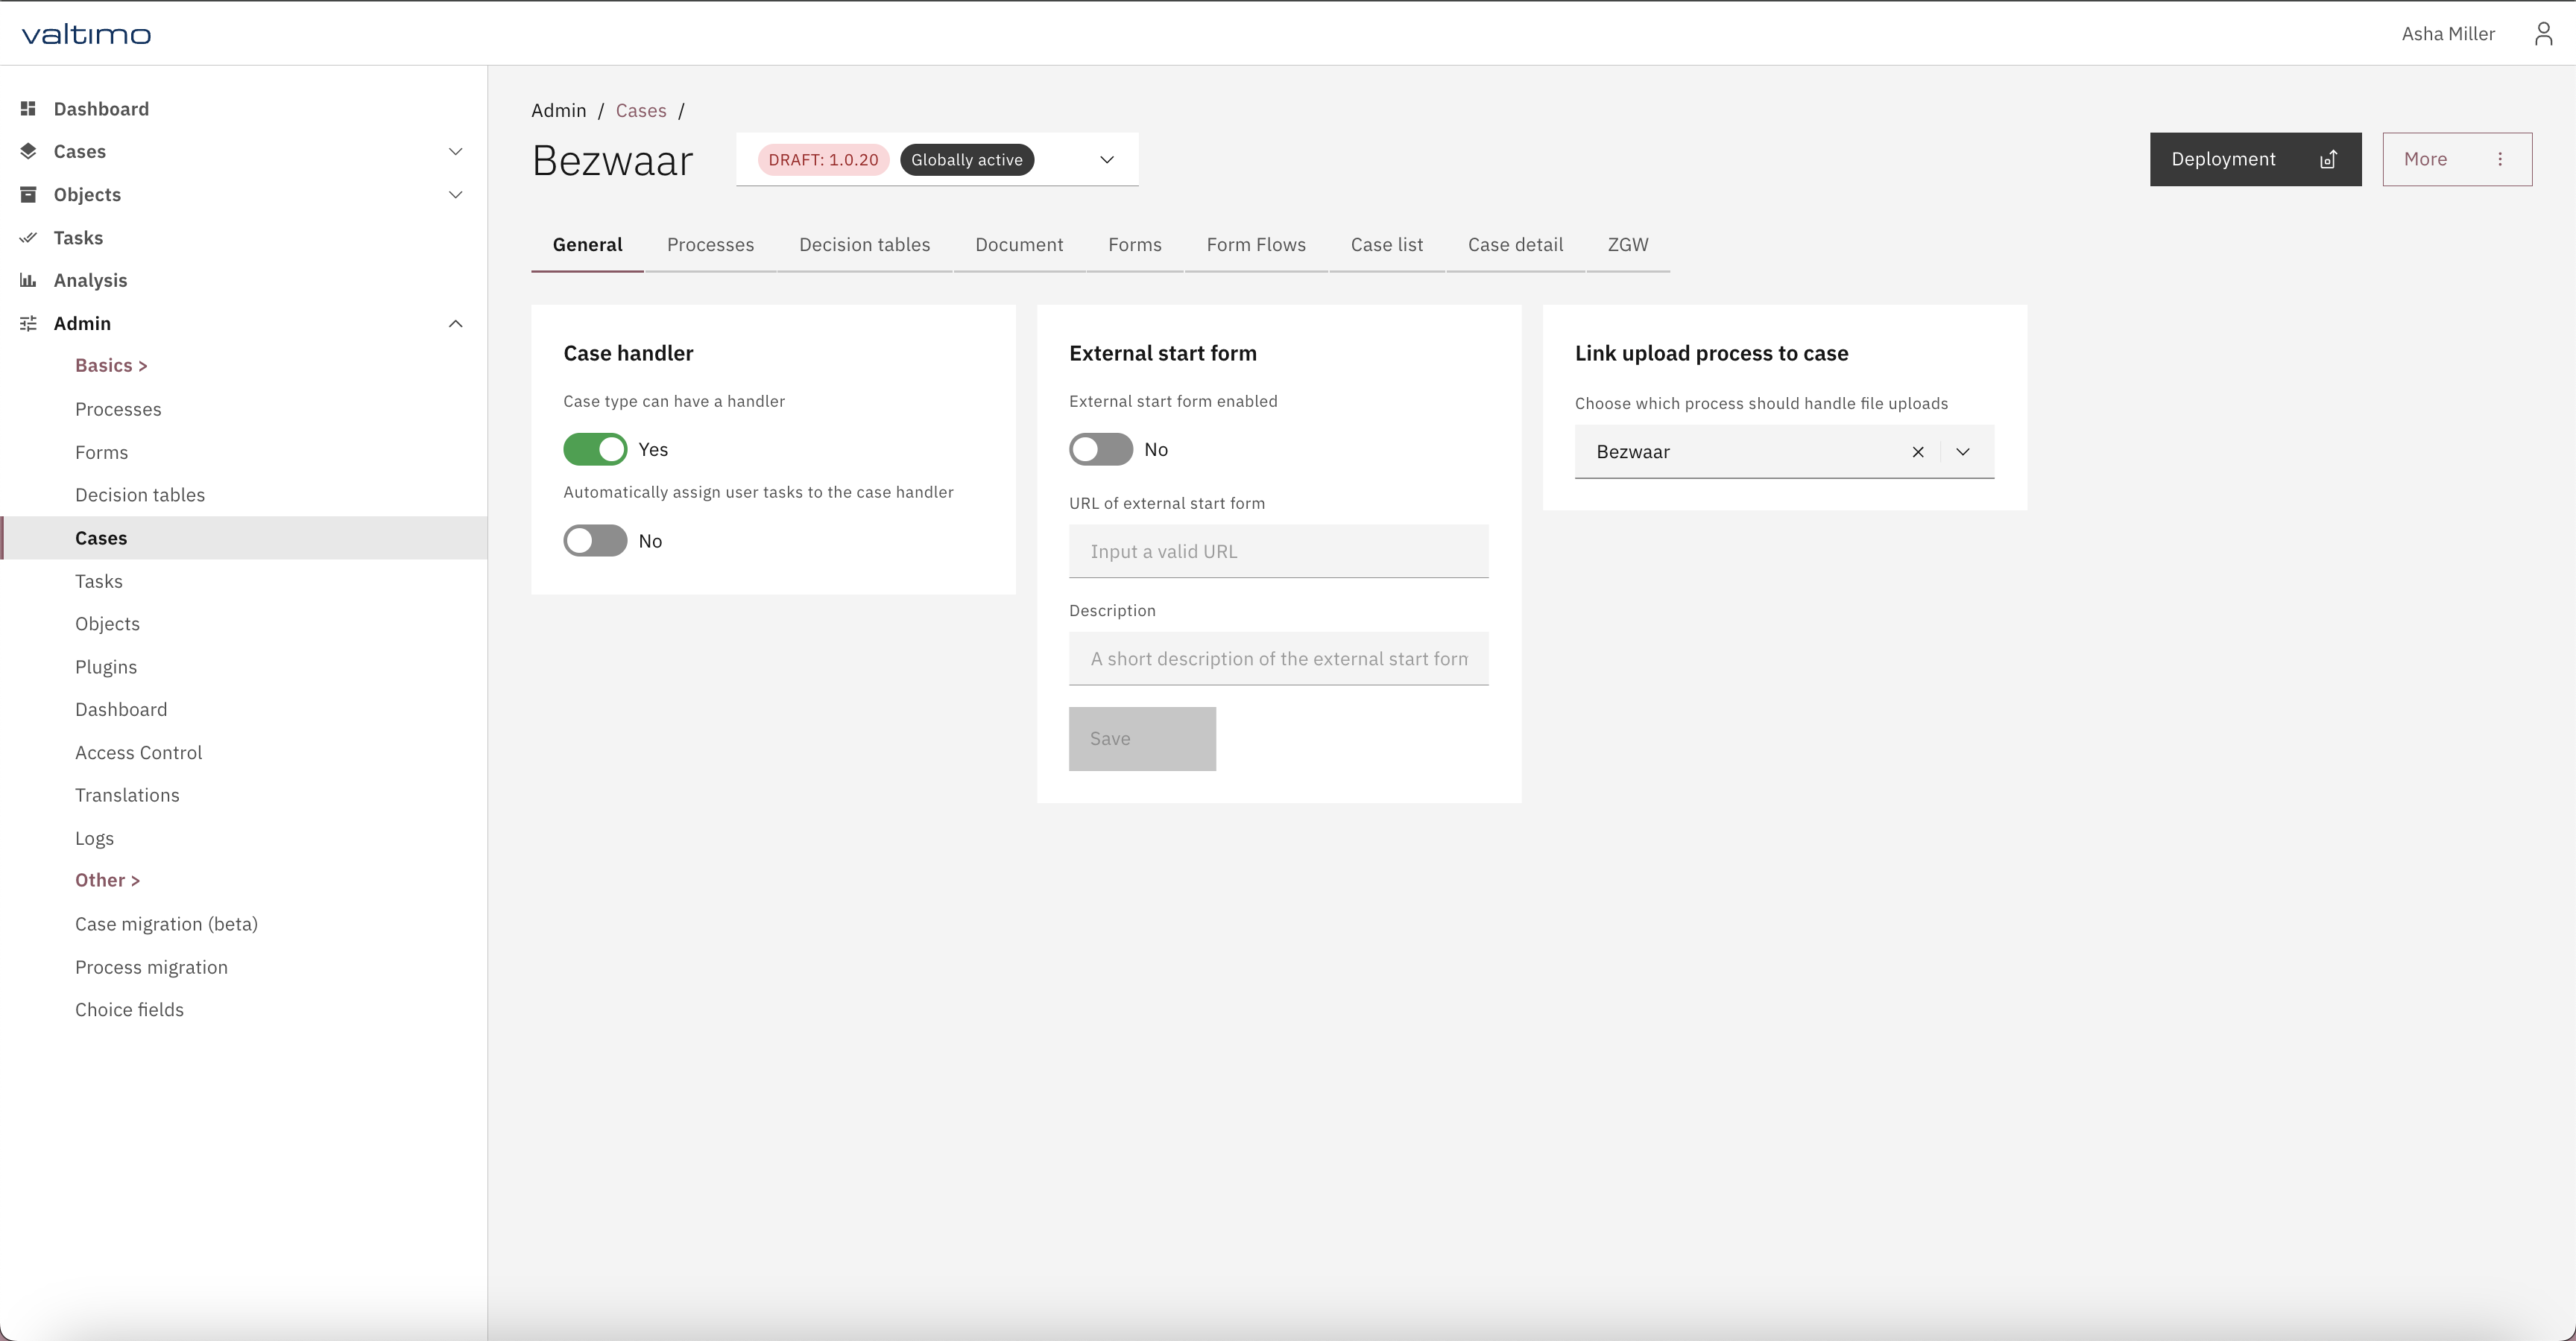The image size is (2576, 1341).
Task: Click the Objects archive box icon
Action: [28, 195]
